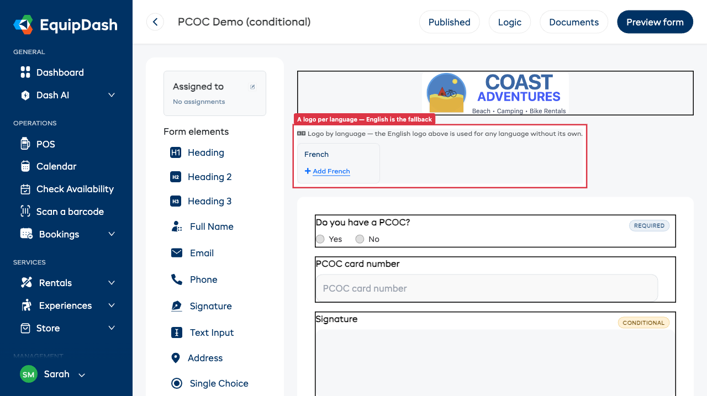707x396 pixels.
Task: Click the 'French' language label
Action: [x=316, y=155]
